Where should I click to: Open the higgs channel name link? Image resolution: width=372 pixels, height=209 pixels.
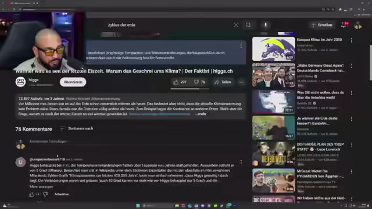point(34,80)
